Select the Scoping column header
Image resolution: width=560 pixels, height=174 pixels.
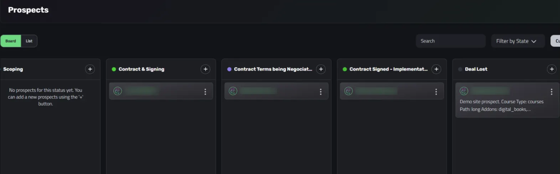13,69
